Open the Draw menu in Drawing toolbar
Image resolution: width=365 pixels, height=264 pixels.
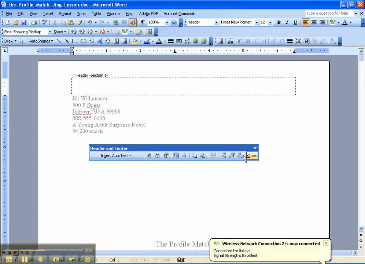point(10,41)
